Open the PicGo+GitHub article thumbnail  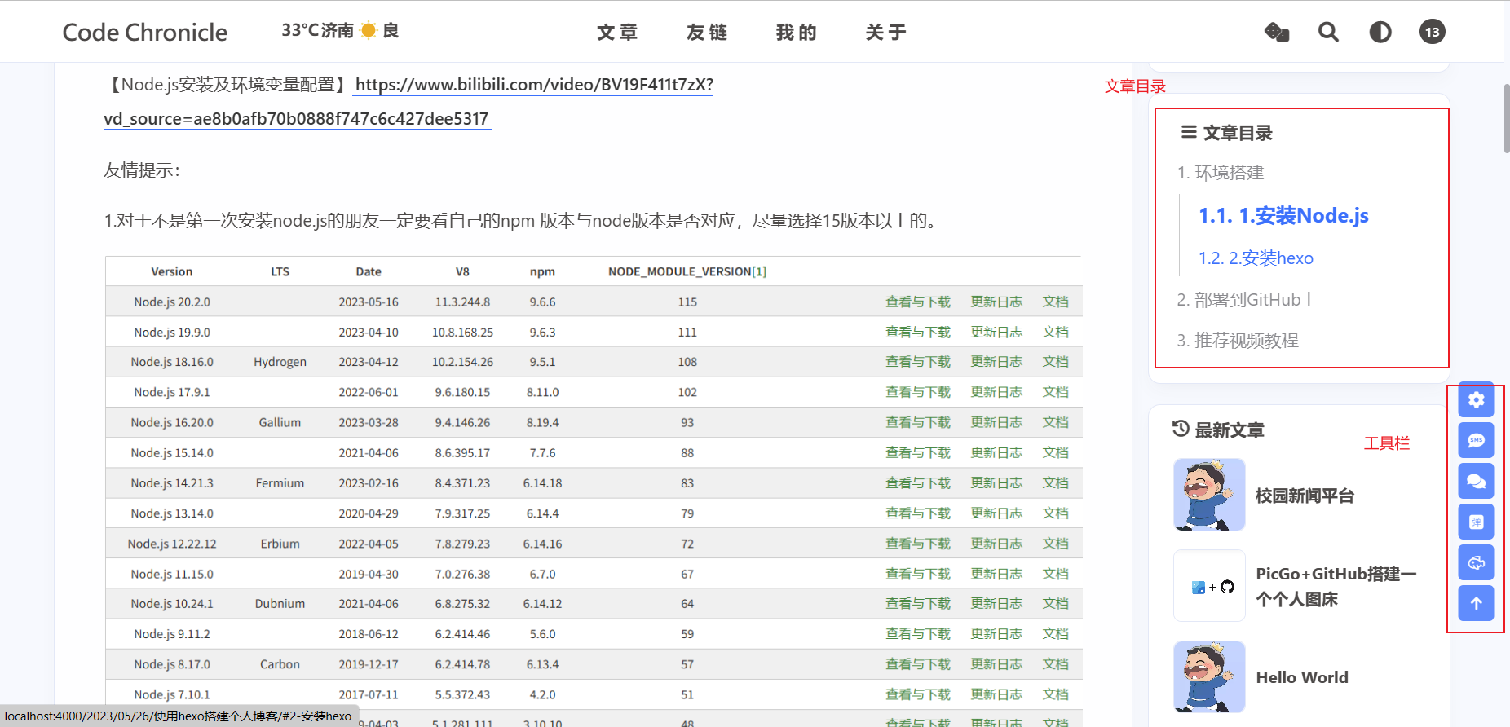1209,586
